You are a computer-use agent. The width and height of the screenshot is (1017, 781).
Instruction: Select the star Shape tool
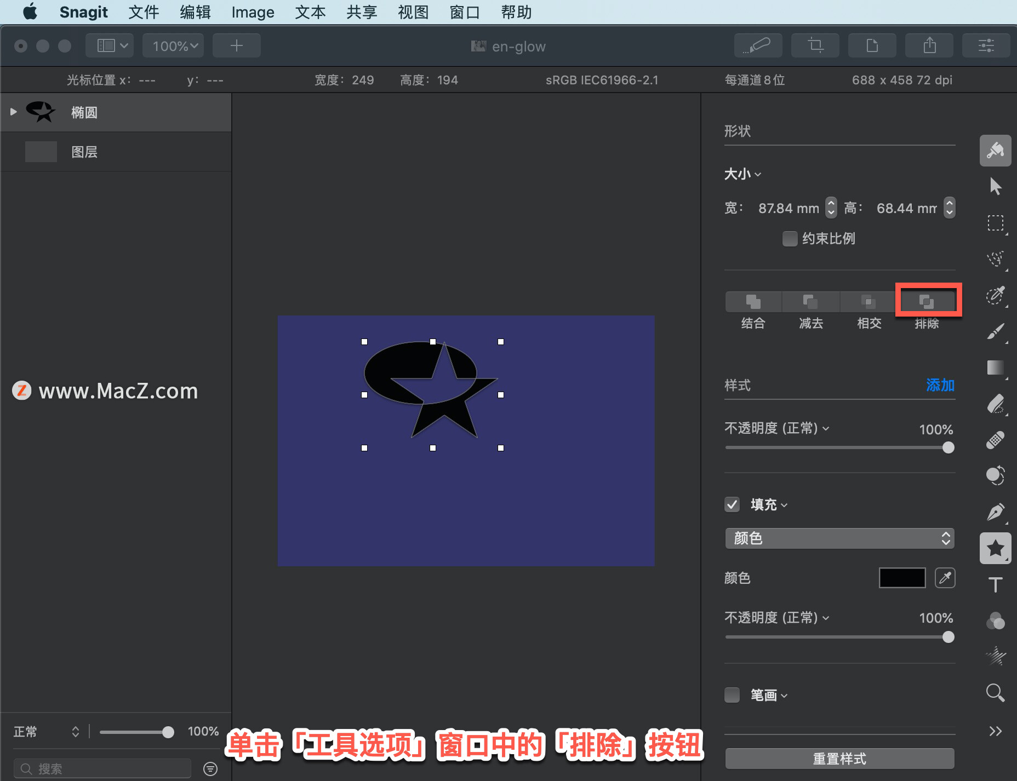995,548
